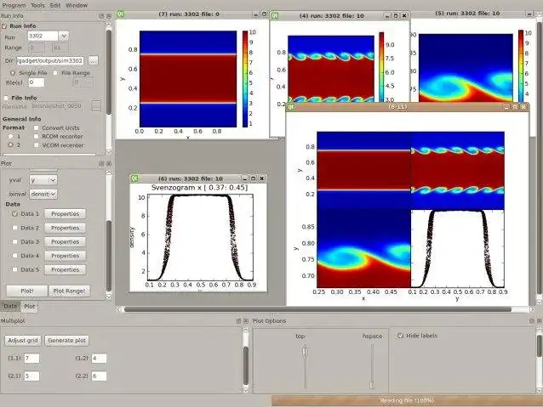The image size is (543, 407).
Task: Open Properties for Data 5
Action: point(65,269)
